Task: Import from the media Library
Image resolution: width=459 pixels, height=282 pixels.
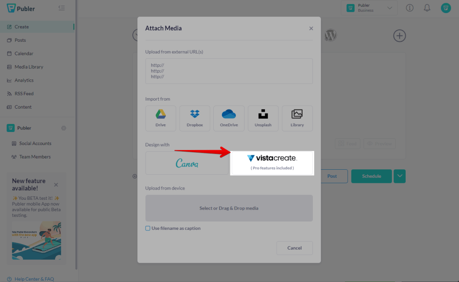Action: click(297, 119)
